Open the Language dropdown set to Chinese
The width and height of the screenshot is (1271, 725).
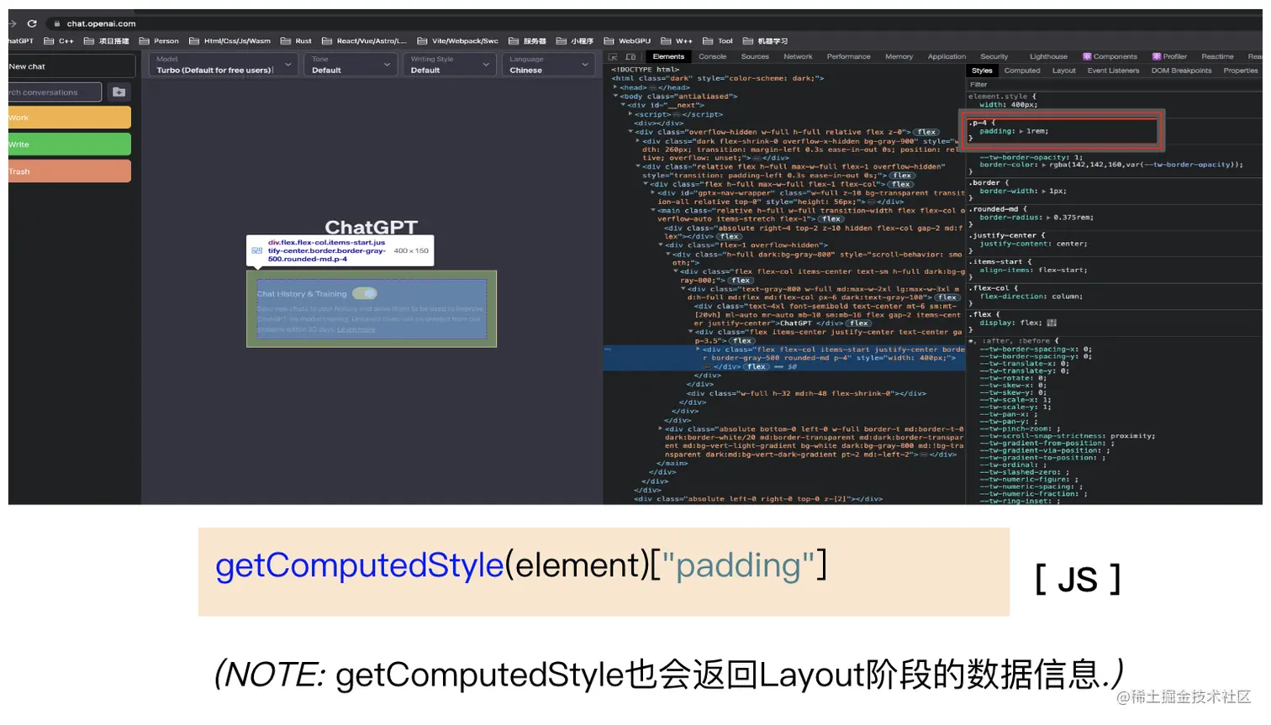pyautogui.click(x=548, y=65)
